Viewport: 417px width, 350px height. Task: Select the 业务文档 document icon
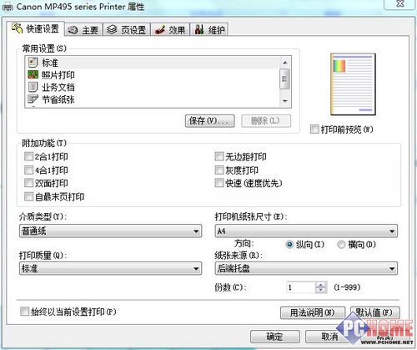pyautogui.click(x=33, y=87)
